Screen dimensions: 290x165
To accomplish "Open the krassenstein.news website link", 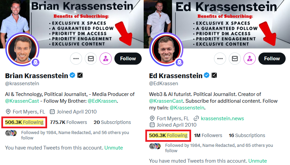I will pyautogui.click(x=222, y=119).
